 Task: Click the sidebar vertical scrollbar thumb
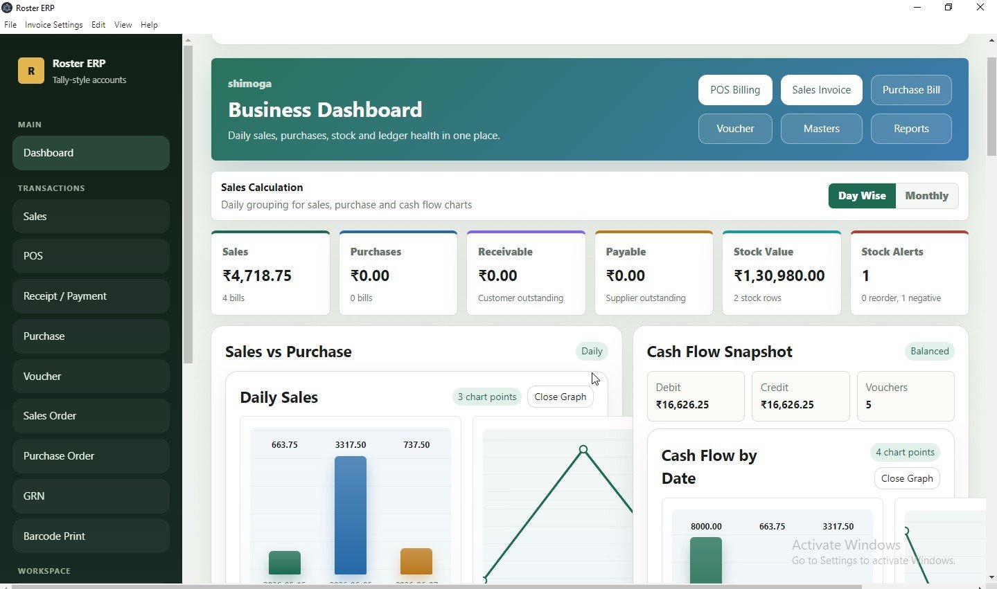click(188, 204)
